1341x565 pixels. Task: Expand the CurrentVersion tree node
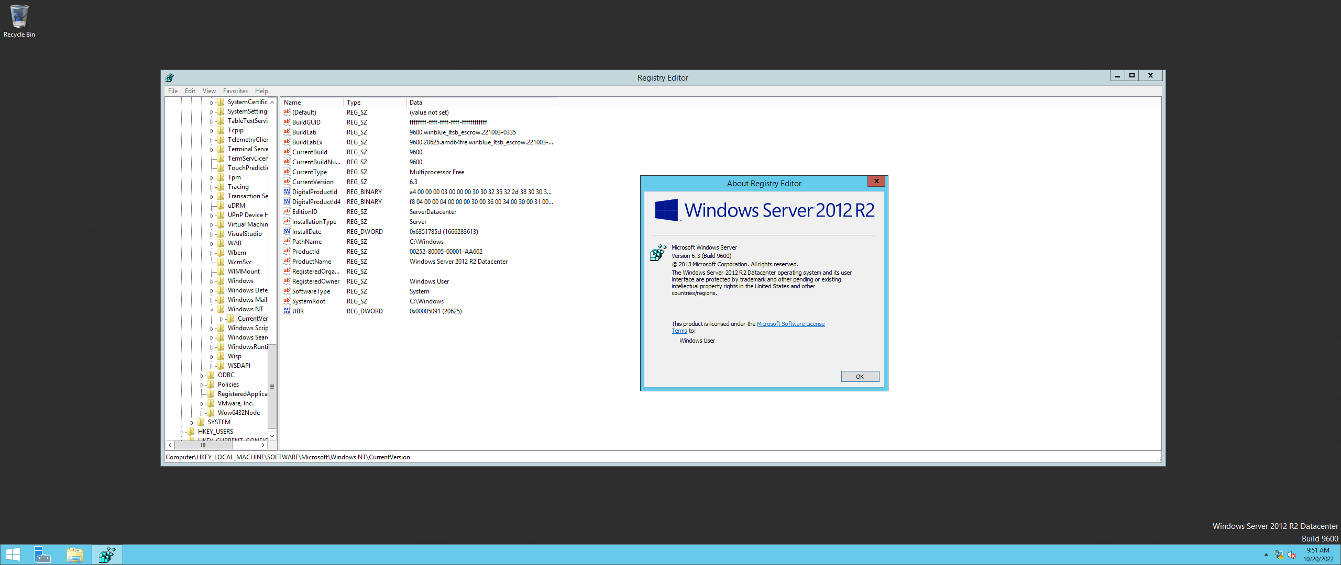(x=222, y=319)
